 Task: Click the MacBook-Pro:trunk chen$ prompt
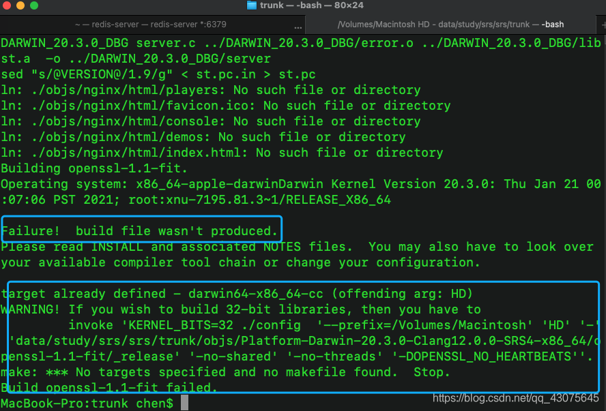87,404
